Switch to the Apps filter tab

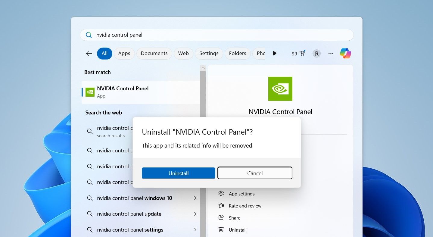[124, 53]
